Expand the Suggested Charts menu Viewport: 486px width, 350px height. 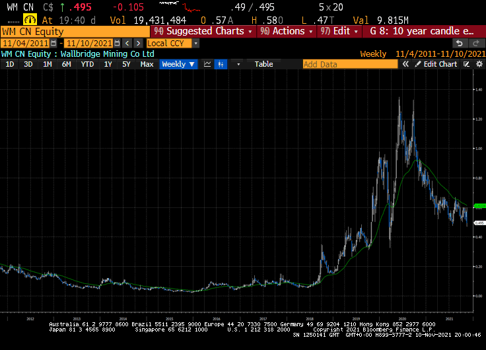click(x=203, y=31)
